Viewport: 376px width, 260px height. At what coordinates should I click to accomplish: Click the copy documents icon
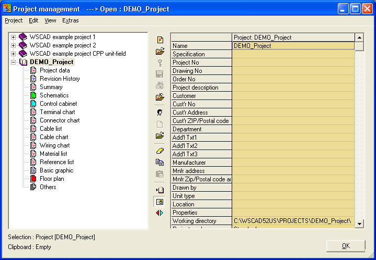tap(159, 162)
